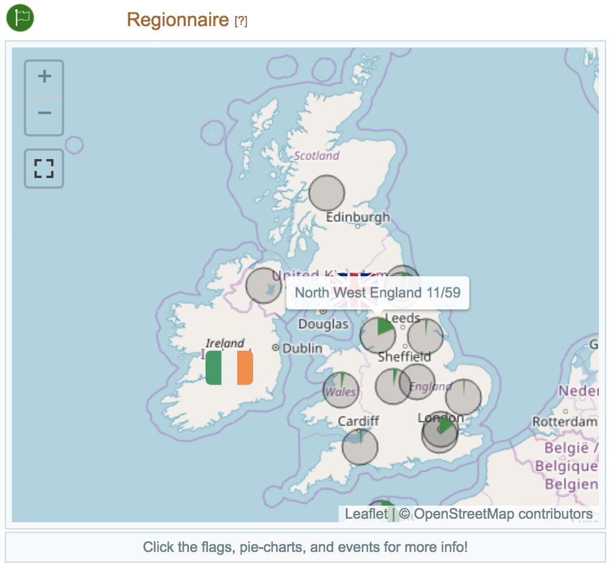Open the Leaflet attribution link
The width and height of the screenshot is (612, 565).
pyautogui.click(x=365, y=514)
